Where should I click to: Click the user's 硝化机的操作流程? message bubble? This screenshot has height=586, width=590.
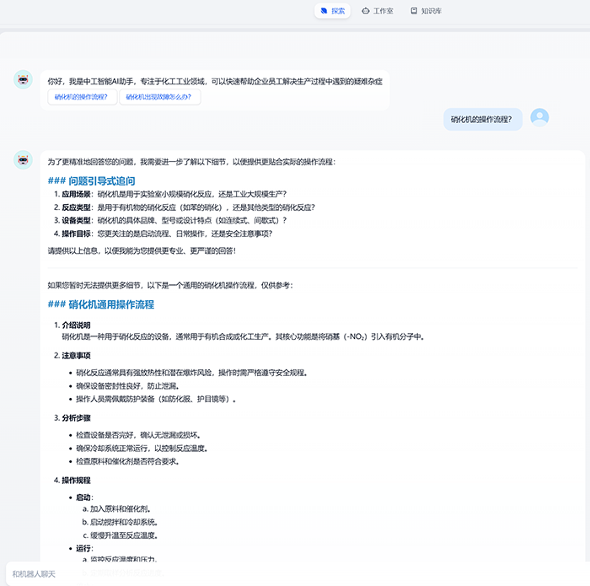pos(481,120)
